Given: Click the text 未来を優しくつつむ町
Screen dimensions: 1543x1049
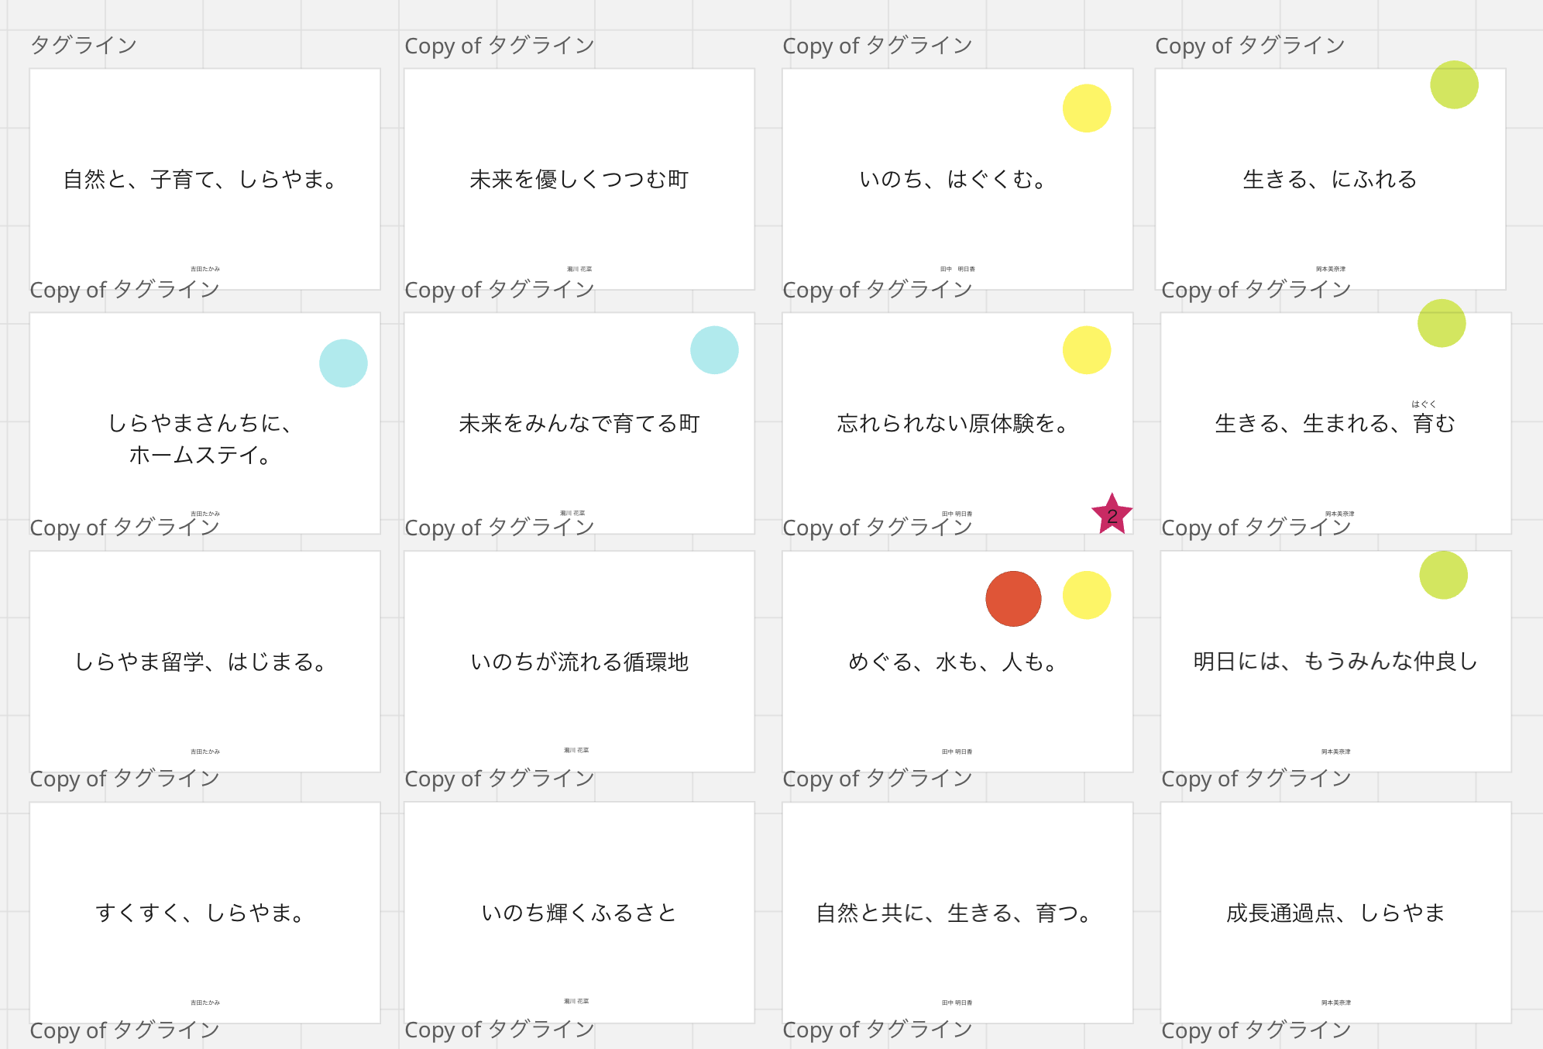Looking at the screenshot, I should tap(579, 180).
